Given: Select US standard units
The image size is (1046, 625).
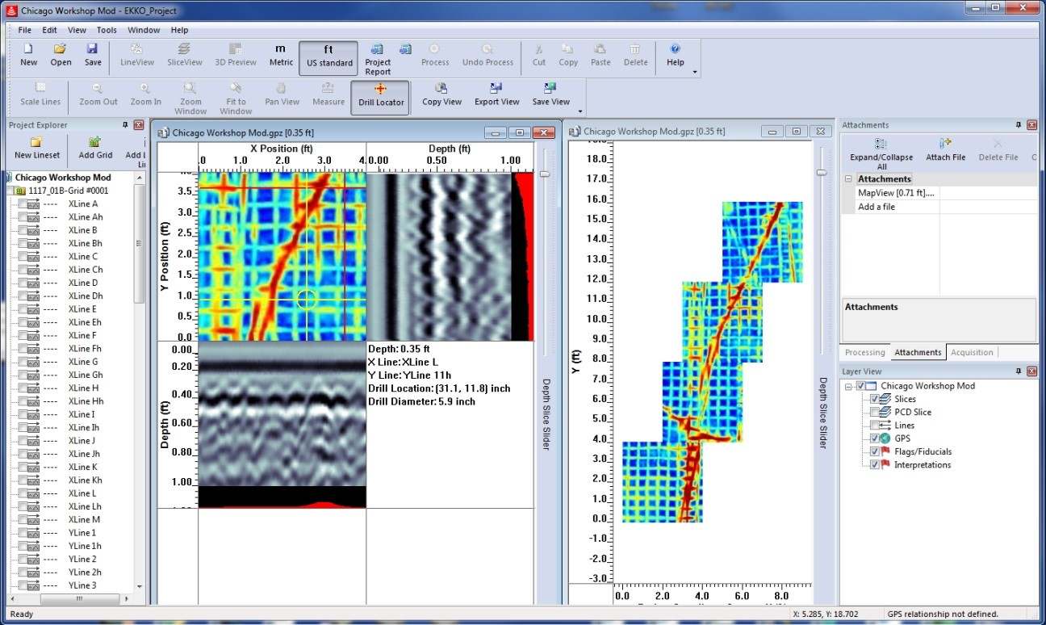Looking at the screenshot, I should [329, 57].
